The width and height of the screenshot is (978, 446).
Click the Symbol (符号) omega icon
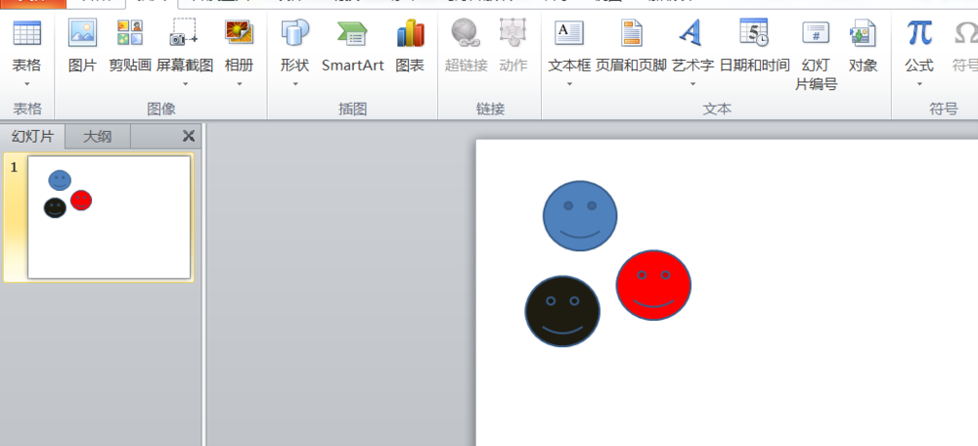click(x=965, y=33)
